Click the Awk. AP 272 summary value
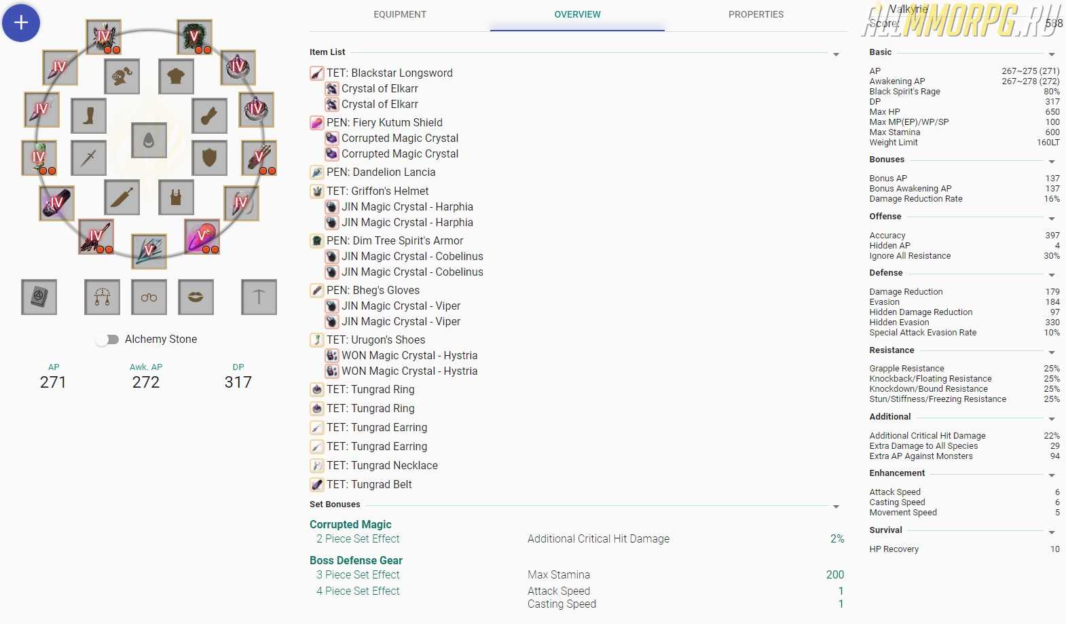This screenshot has width=1066, height=624. click(x=146, y=382)
